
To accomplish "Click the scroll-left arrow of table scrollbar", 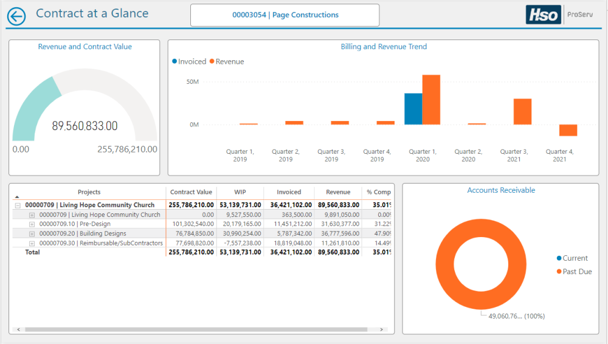I will pos(18,329).
